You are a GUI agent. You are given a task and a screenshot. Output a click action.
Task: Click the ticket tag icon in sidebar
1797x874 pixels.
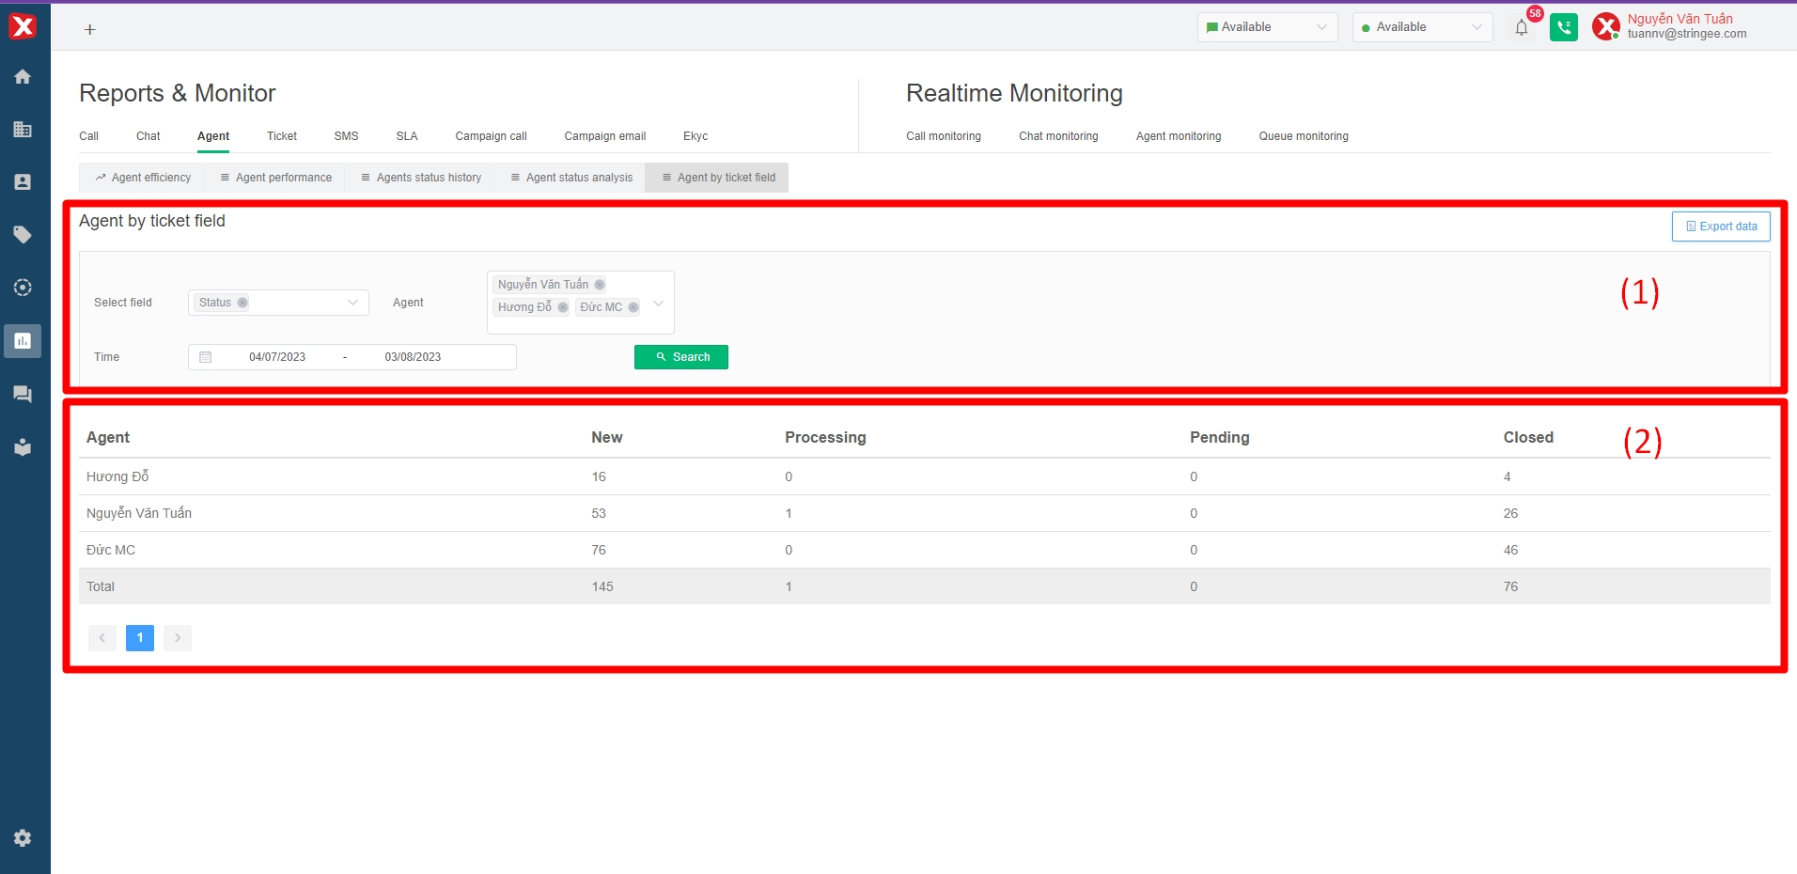click(23, 235)
